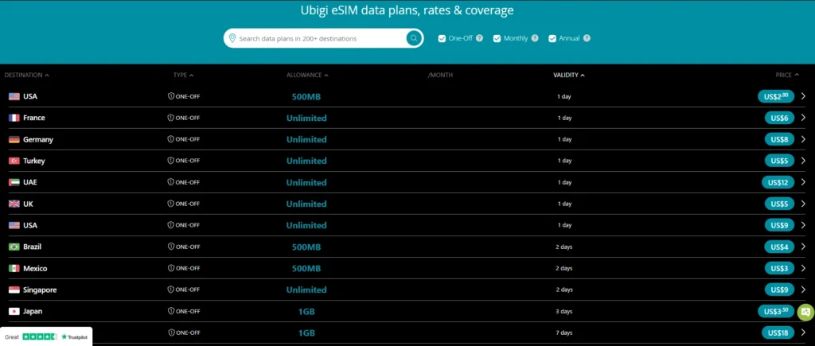Click the Turkey flag icon

14,161
